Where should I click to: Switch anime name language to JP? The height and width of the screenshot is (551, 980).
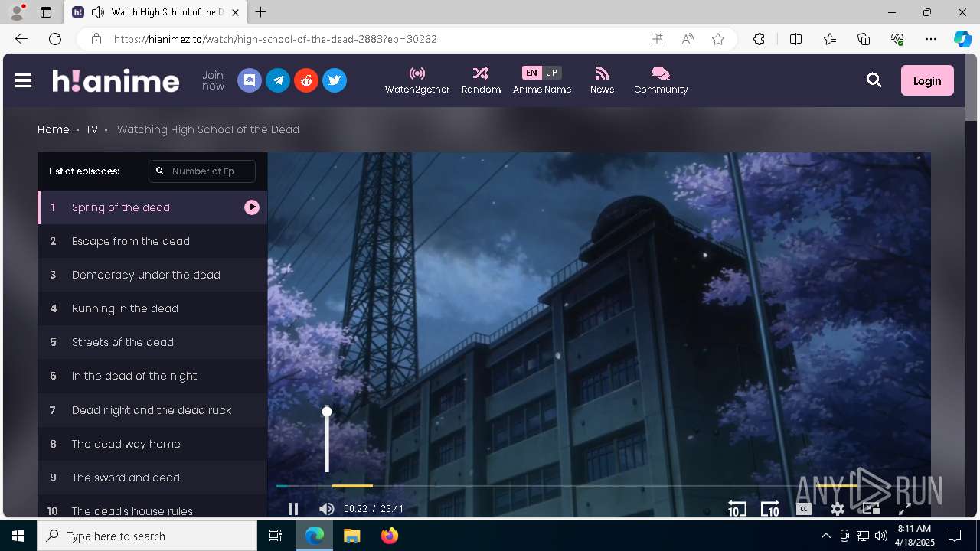552,73
